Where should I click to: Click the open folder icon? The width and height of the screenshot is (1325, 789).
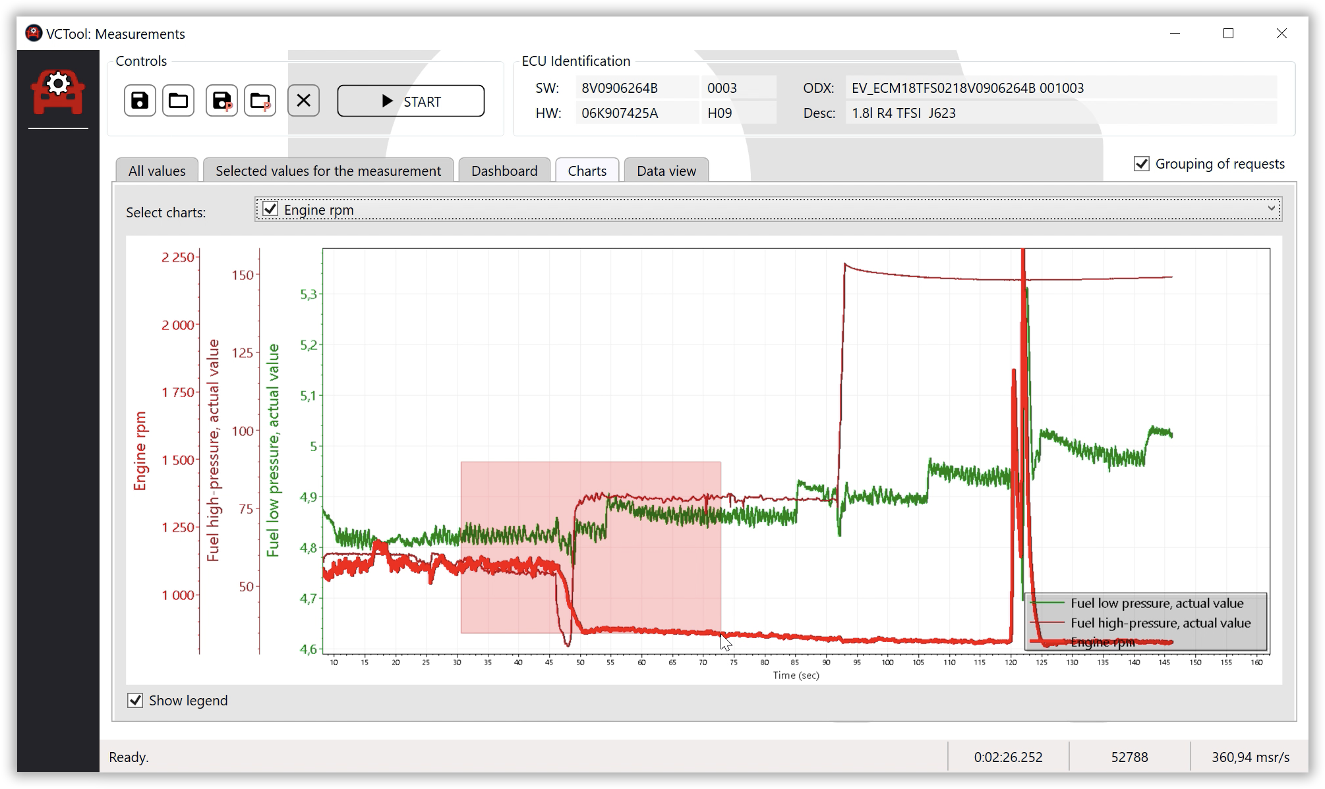coord(178,101)
